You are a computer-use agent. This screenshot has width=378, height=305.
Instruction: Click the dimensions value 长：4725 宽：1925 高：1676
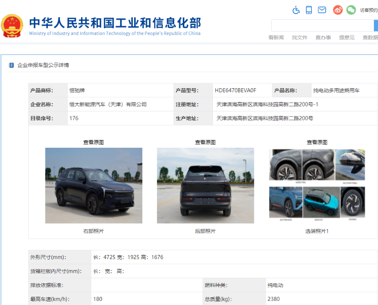click(x=128, y=257)
